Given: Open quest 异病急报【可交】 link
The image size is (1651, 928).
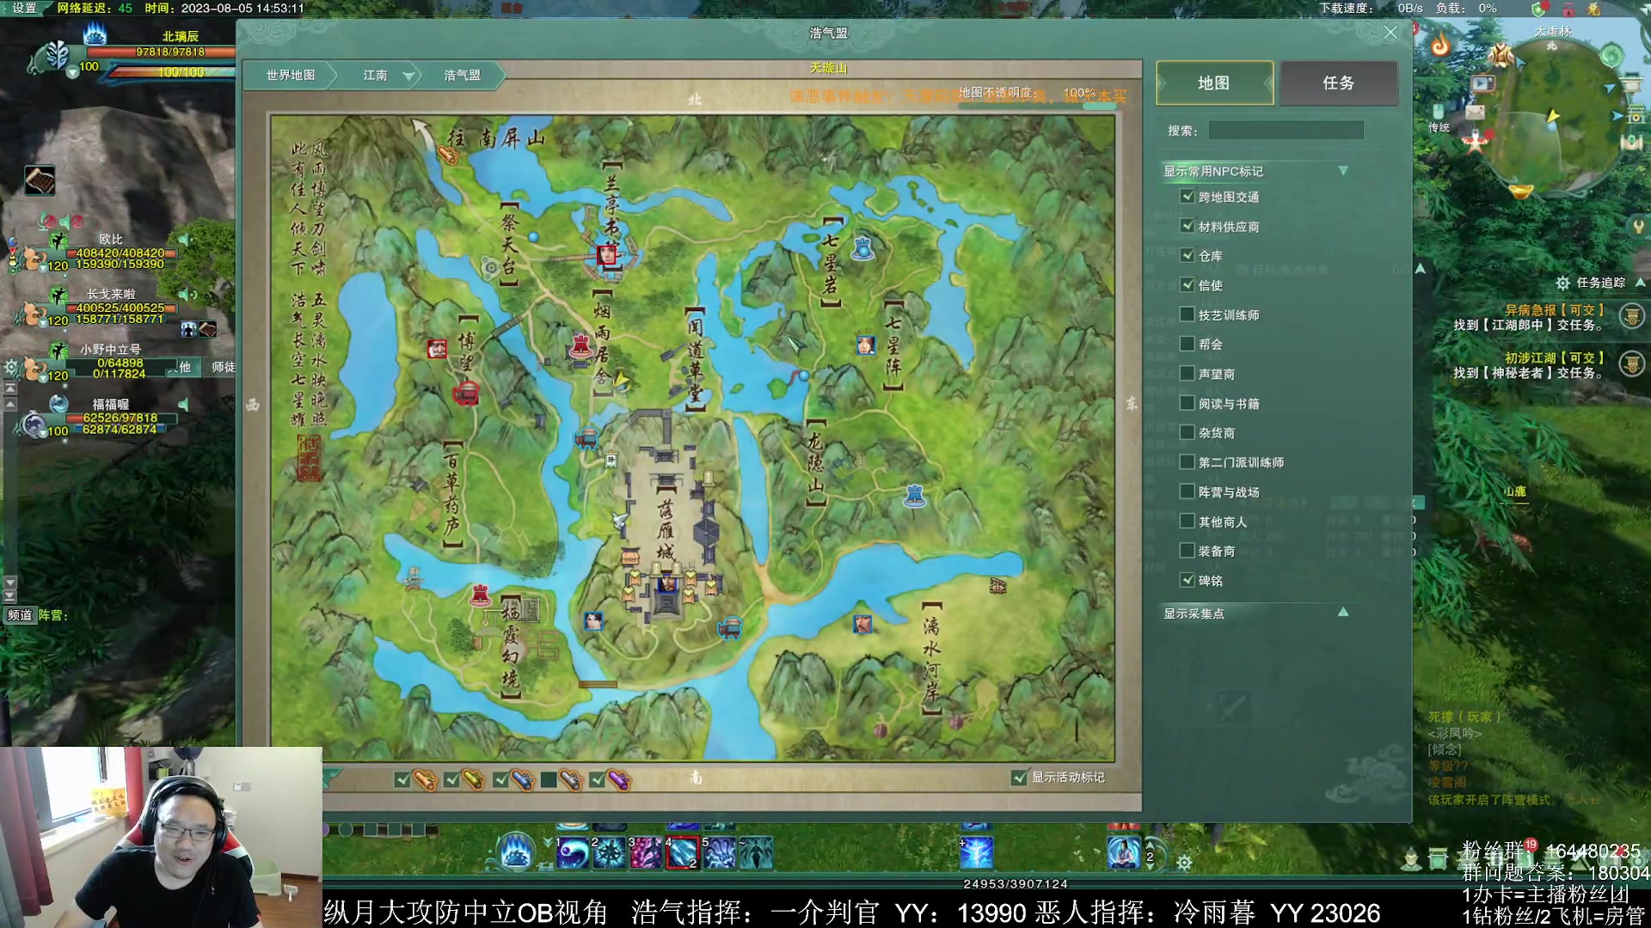Looking at the screenshot, I should 1555,310.
